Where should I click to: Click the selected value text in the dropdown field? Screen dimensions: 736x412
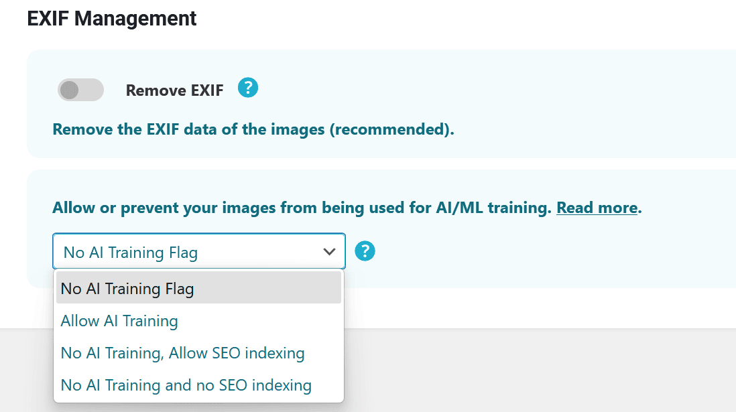[x=131, y=253]
